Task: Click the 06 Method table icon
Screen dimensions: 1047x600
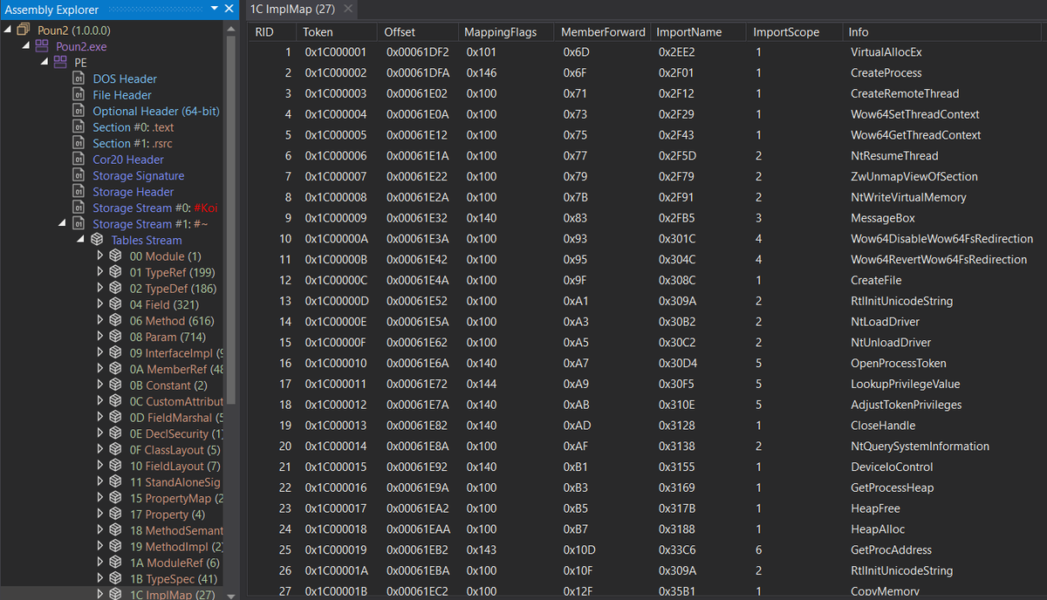Action: click(x=115, y=321)
